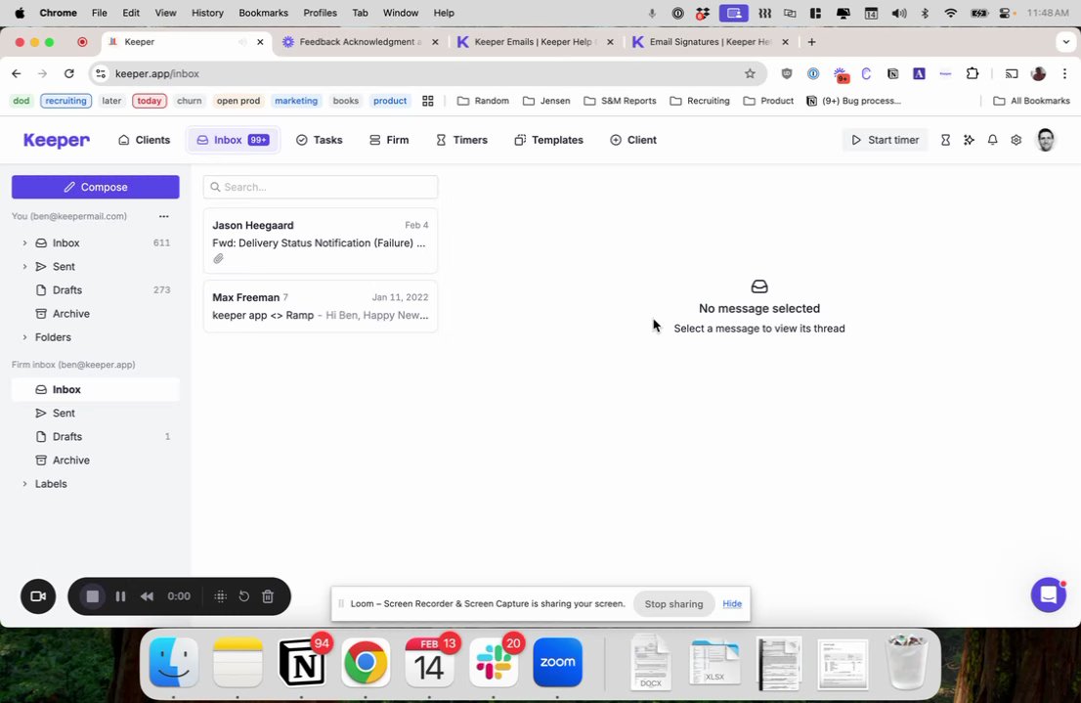Click the sparkle AI icon in header

click(x=969, y=140)
